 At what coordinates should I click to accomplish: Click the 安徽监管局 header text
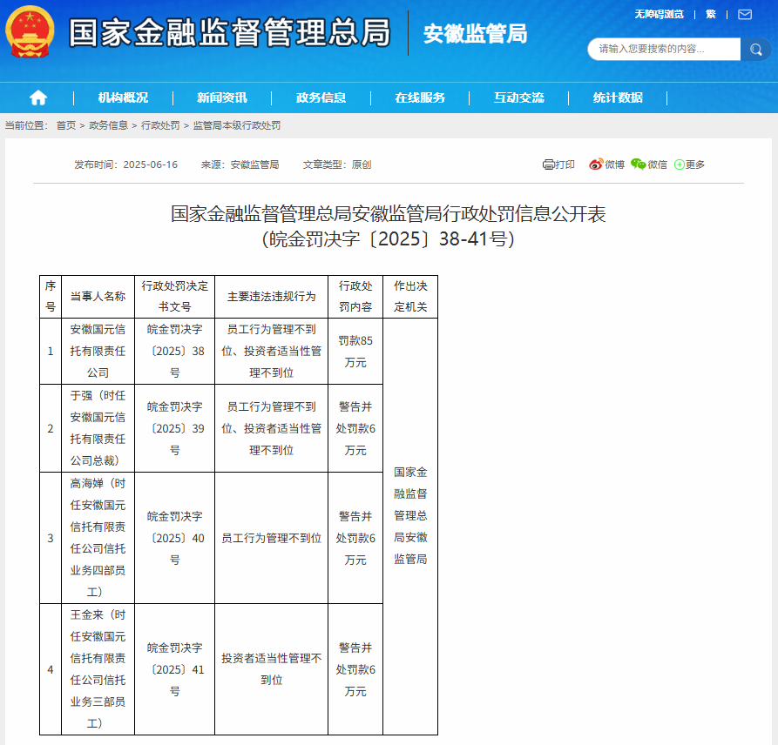[475, 34]
